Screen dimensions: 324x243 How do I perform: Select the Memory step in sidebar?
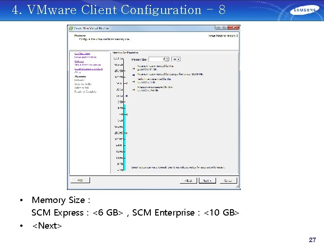coord(80,76)
